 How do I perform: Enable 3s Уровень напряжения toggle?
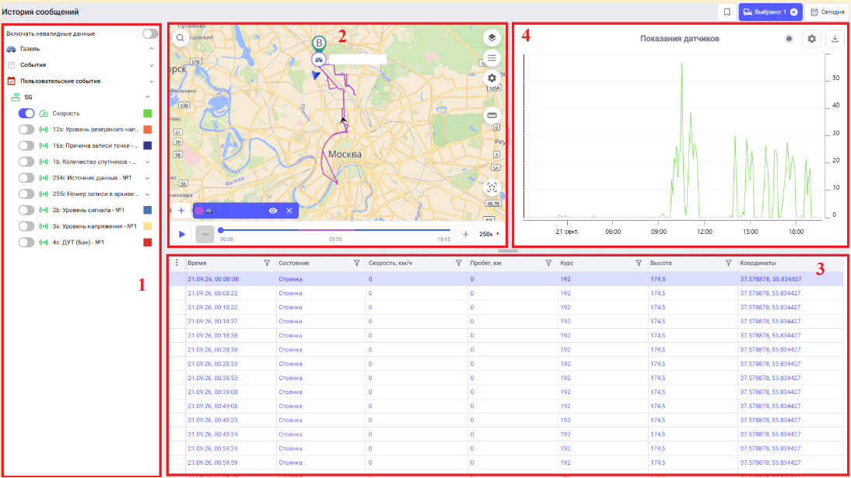click(26, 226)
